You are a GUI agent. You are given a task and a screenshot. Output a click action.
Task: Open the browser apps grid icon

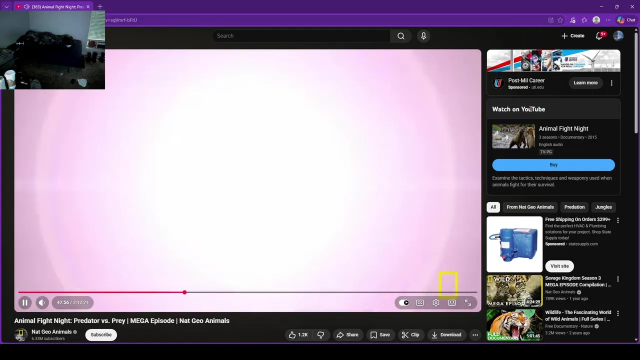pos(550,20)
